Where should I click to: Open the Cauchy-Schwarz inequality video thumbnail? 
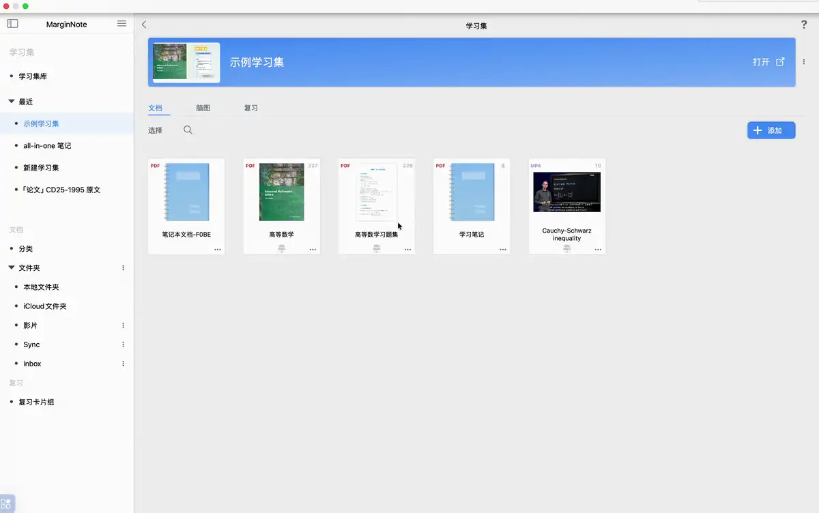point(566,192)
